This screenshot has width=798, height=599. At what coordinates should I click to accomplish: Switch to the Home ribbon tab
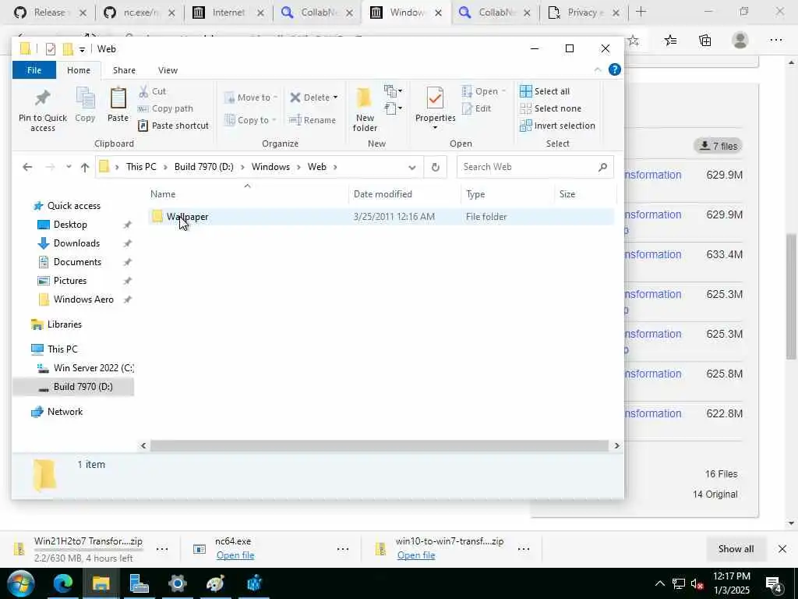[x=79, y=70]
